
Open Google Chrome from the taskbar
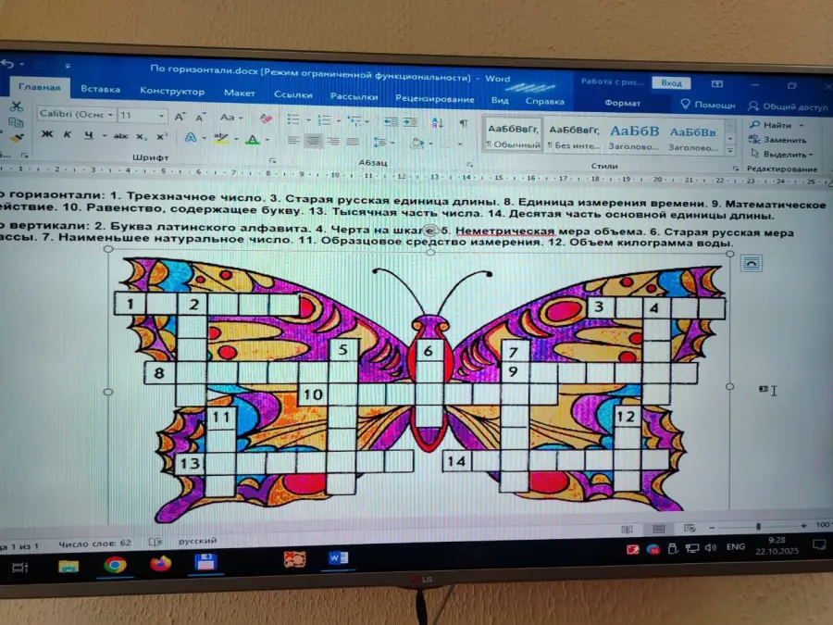115,564
